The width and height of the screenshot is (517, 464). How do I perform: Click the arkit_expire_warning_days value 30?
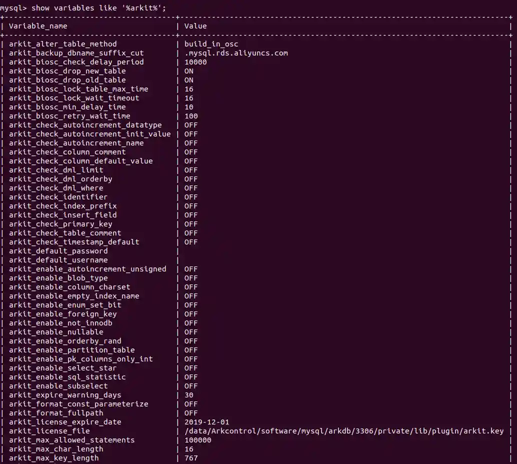189,395
